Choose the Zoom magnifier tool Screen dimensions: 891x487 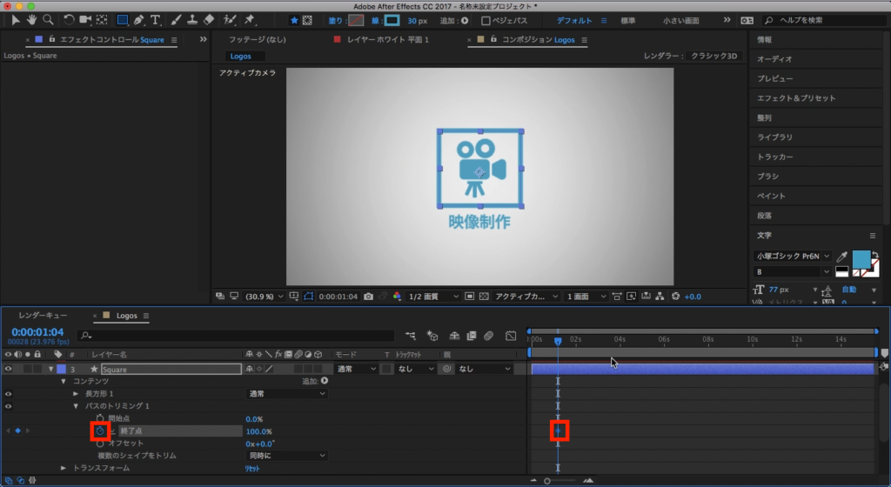(x=48, y=20)
